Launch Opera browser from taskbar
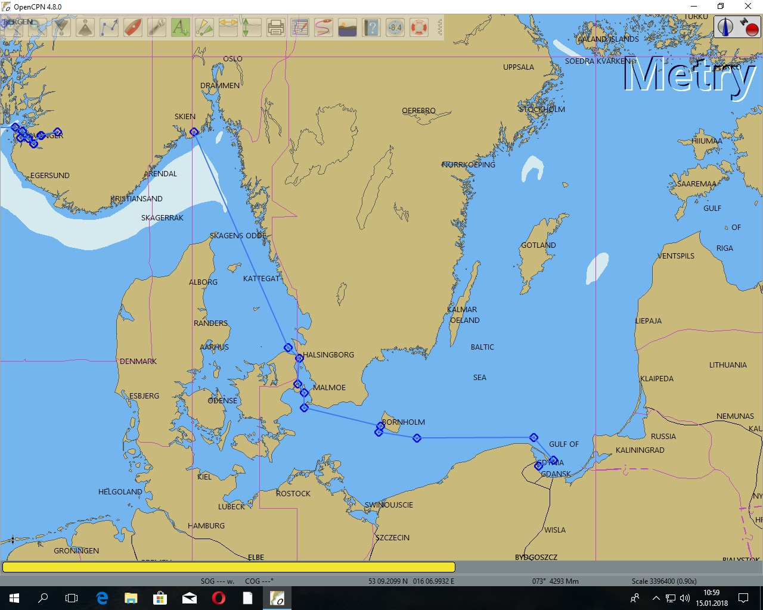Screen dimensions: 763x610 click(219, 598)
